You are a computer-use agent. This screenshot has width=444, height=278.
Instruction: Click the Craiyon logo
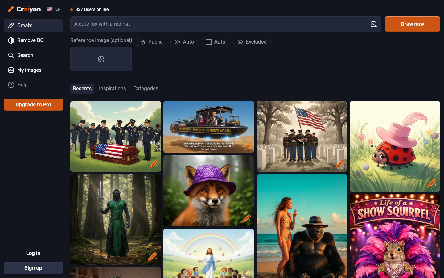point(24,9)
